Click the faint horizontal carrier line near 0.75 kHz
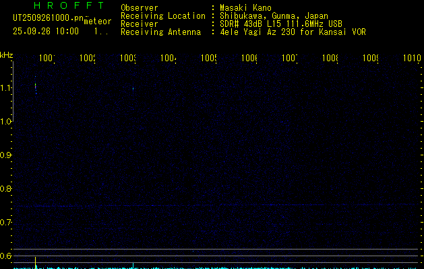The height and width of the screenshot is (269, 424). [x=202, y=206]
